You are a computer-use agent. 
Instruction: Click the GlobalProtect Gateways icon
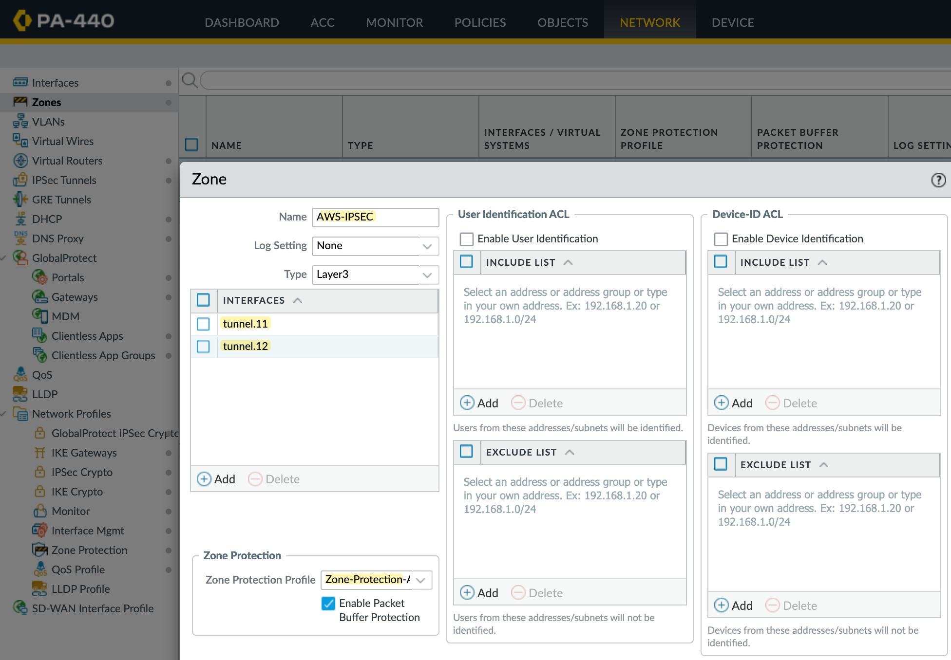click(39, 297)
